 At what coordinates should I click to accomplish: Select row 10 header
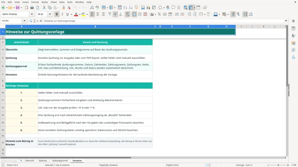pos(3,92)
